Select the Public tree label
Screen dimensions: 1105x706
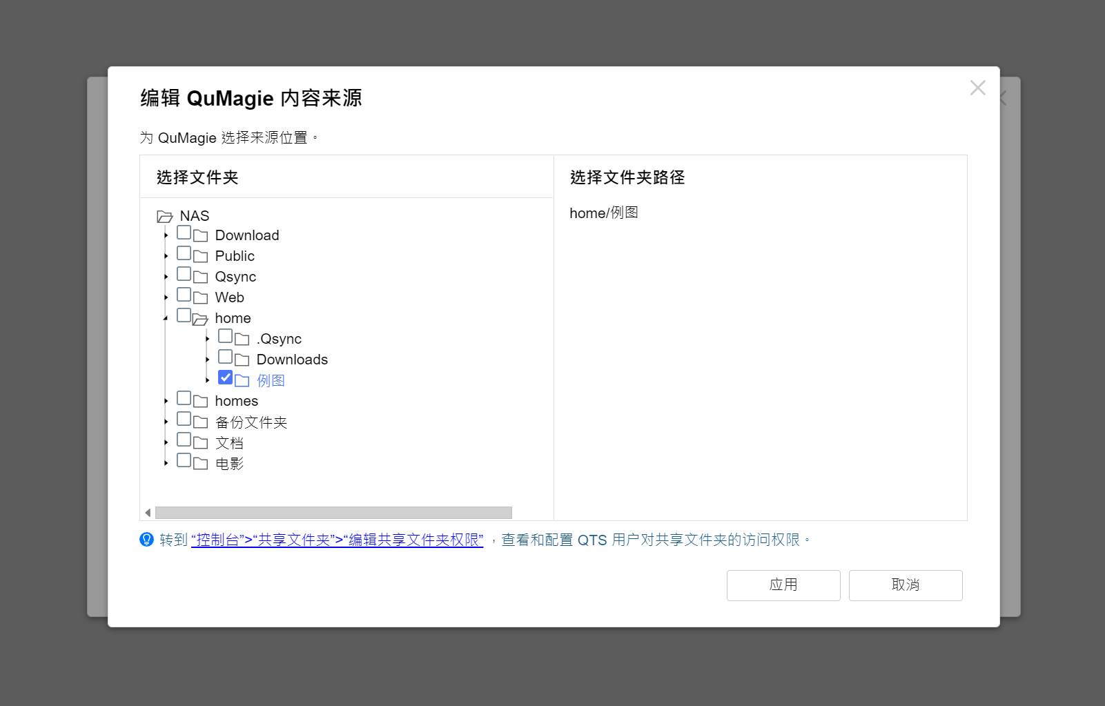coord(235,256)
